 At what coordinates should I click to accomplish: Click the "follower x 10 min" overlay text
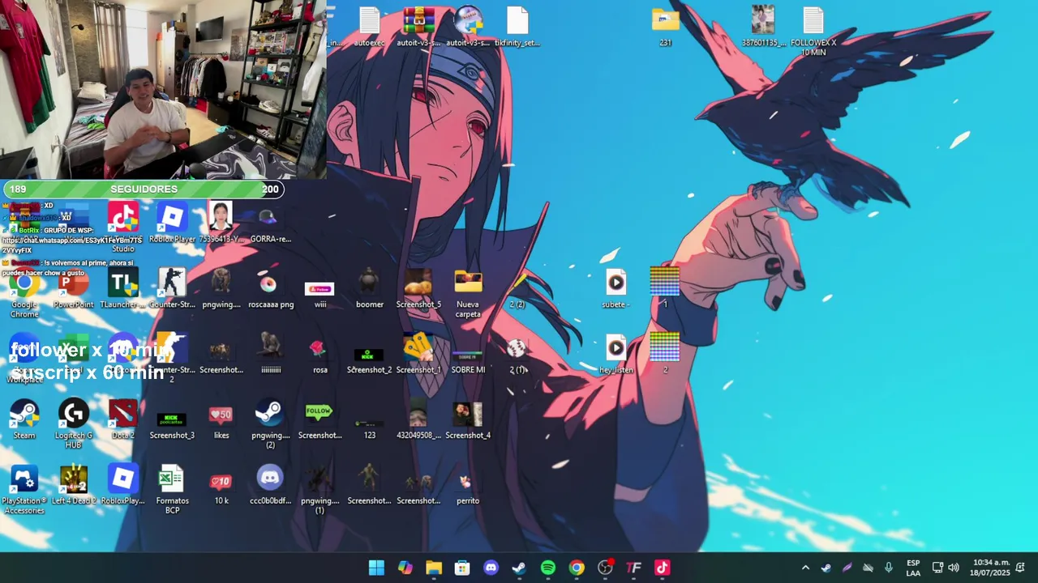(x=91, y=351)
